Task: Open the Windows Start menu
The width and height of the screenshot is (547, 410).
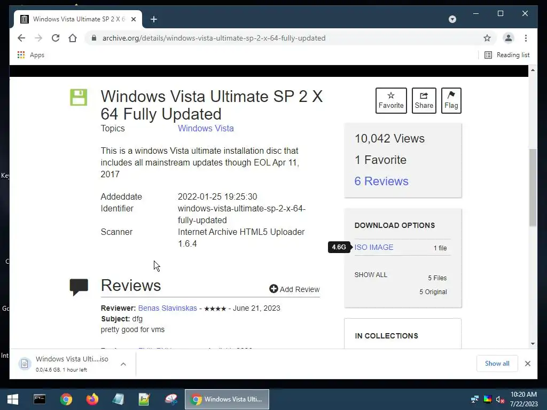Action: tap(13, 399)
